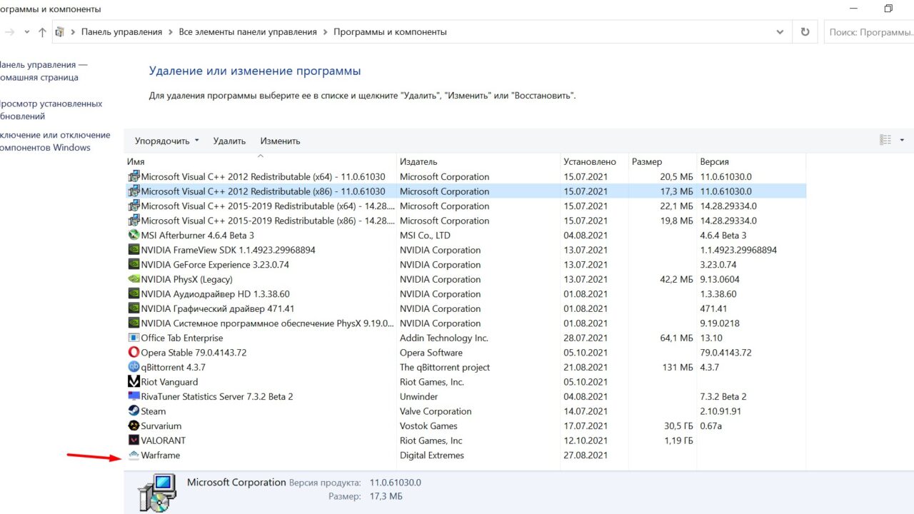Click the Изменить toolbar button
The width and height of the screenshot is (914, 514).
[x=280, y=141]
